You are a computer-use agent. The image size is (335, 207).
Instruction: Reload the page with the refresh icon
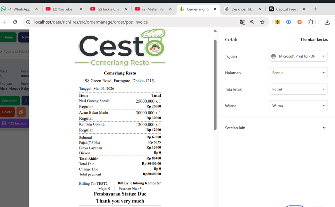(x=15, y=22)
